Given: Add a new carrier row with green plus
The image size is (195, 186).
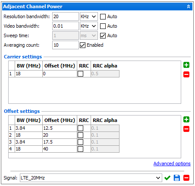Looking at the screenshot, I should click(x=186, y=65).
